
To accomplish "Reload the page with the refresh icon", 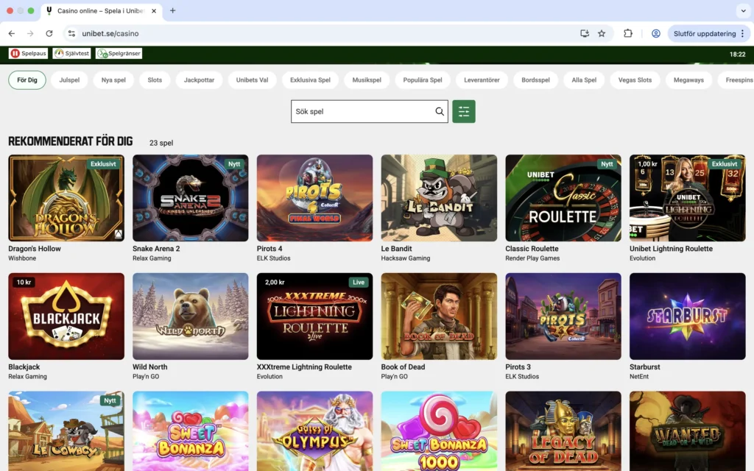I will coord(49,33).
